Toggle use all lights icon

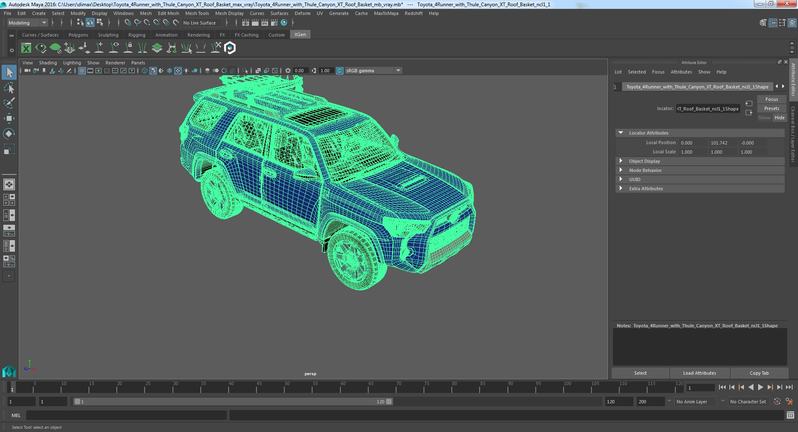point(186,71)
